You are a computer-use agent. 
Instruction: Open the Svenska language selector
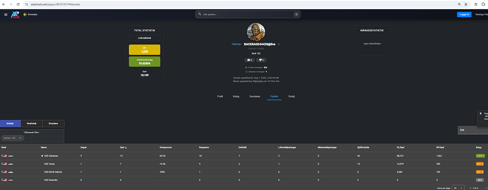coord(30,14)
